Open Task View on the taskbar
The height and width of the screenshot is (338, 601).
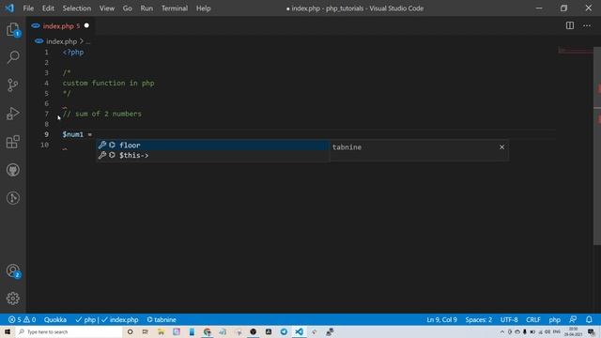tap(146, 331)
